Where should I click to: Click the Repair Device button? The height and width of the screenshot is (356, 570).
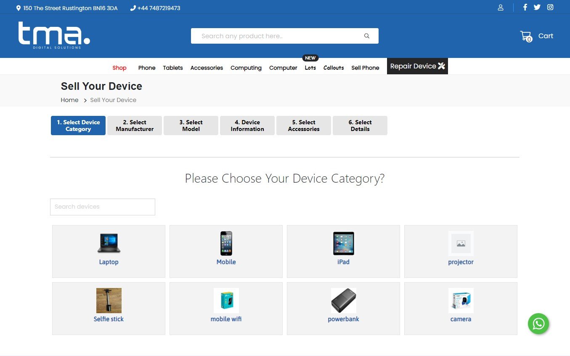coord(417,66)
